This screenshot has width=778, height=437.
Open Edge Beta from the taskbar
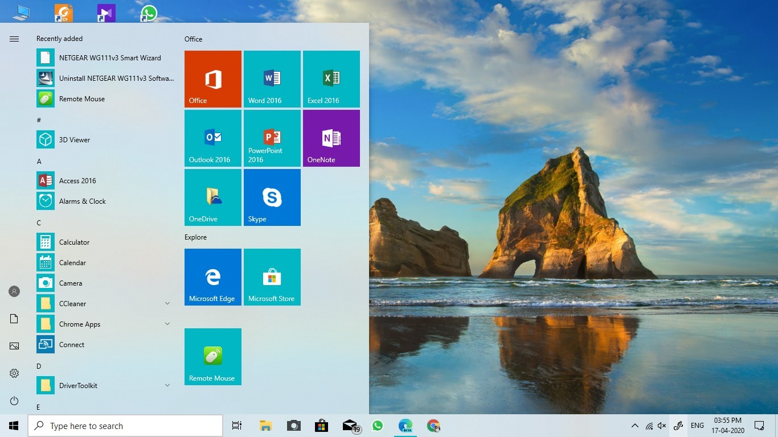click(405, 426)
